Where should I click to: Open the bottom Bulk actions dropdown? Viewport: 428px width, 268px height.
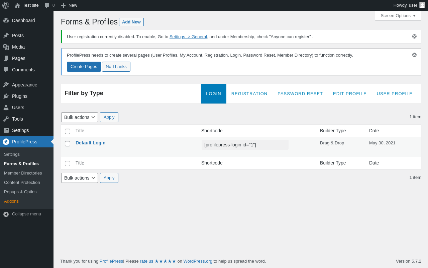tap(80, 178)
